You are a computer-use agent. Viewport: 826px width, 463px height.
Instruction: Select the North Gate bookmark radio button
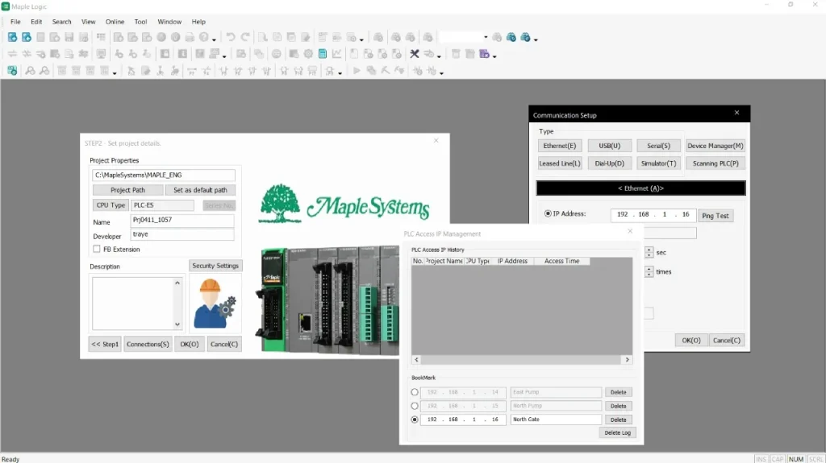[x=415, y=420]
